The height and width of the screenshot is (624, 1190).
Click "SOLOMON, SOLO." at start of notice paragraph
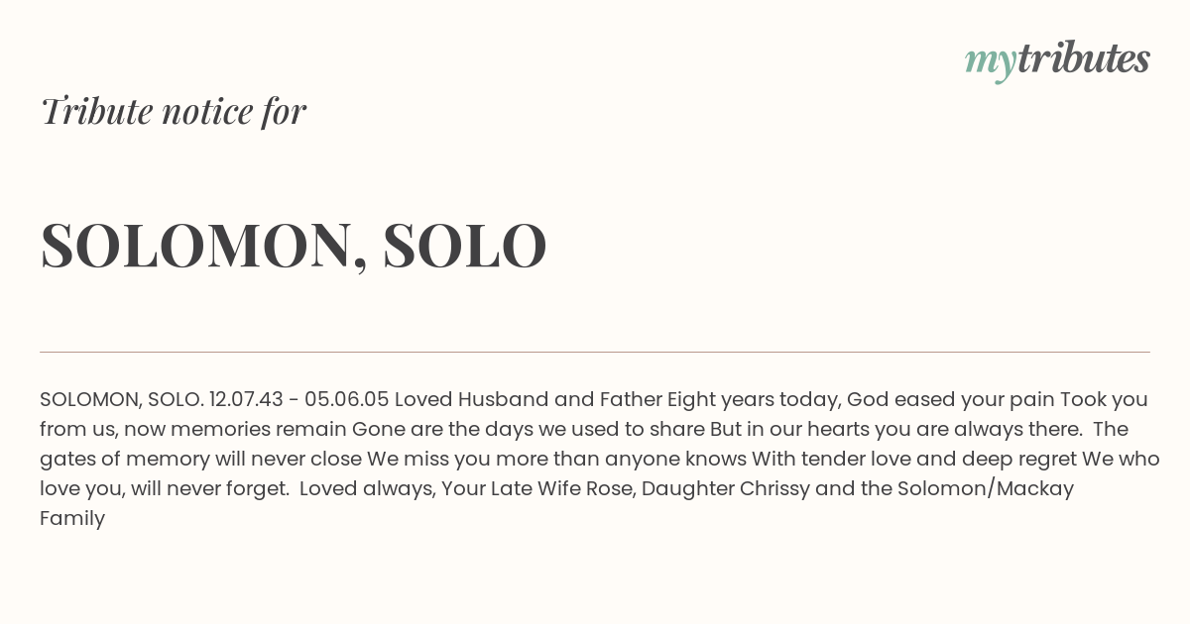[122, 400]
